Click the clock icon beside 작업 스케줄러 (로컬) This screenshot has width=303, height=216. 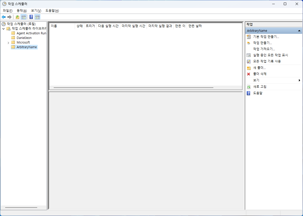pos(4,24)
